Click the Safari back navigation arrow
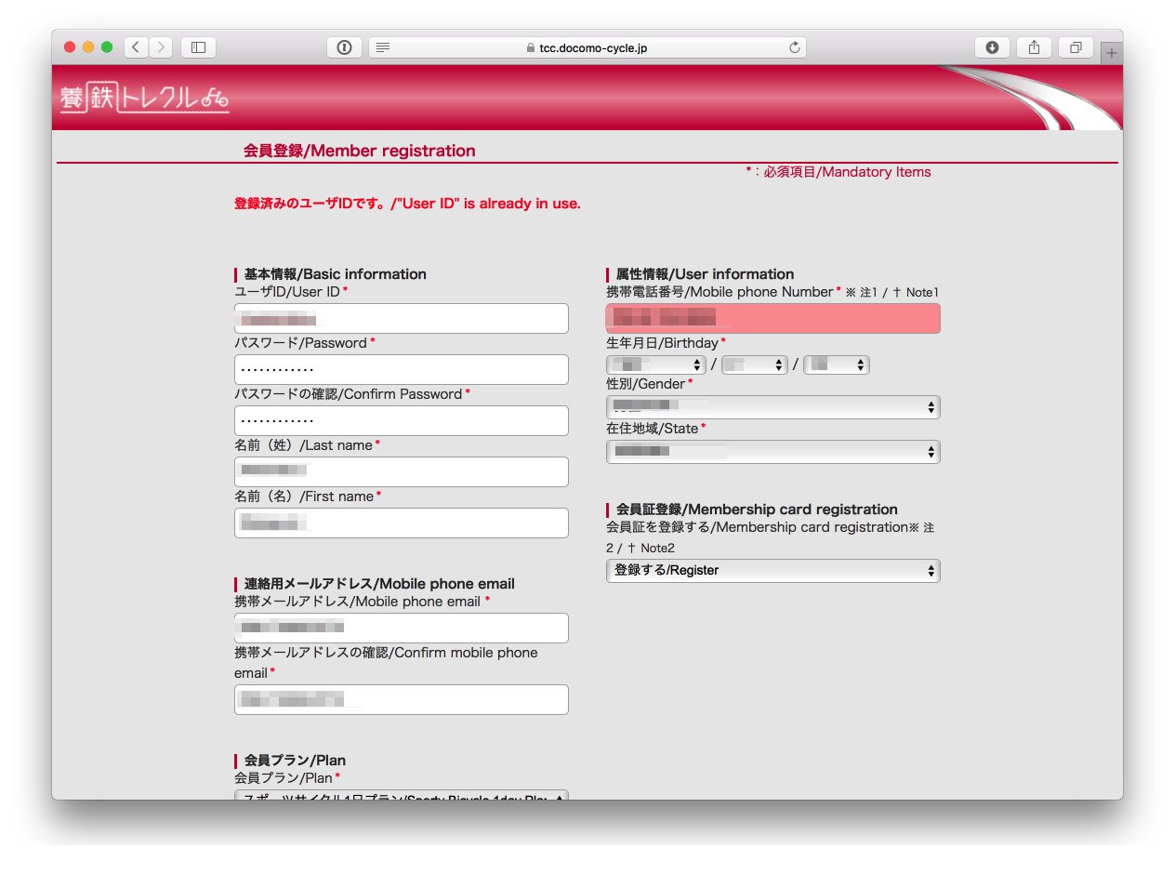Viewport: 1175px width, 874px height. [137, 47]
